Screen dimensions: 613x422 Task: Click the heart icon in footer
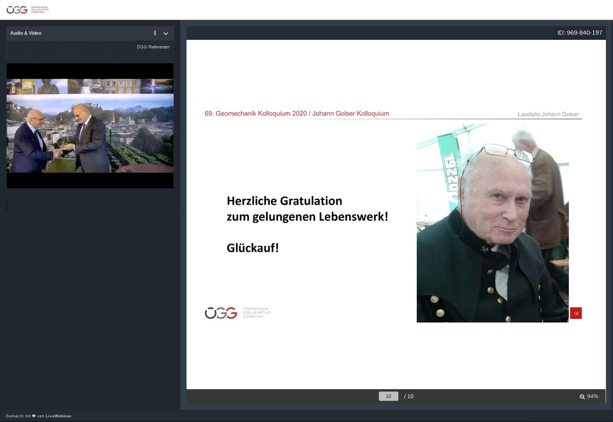[x=34, y=416]
